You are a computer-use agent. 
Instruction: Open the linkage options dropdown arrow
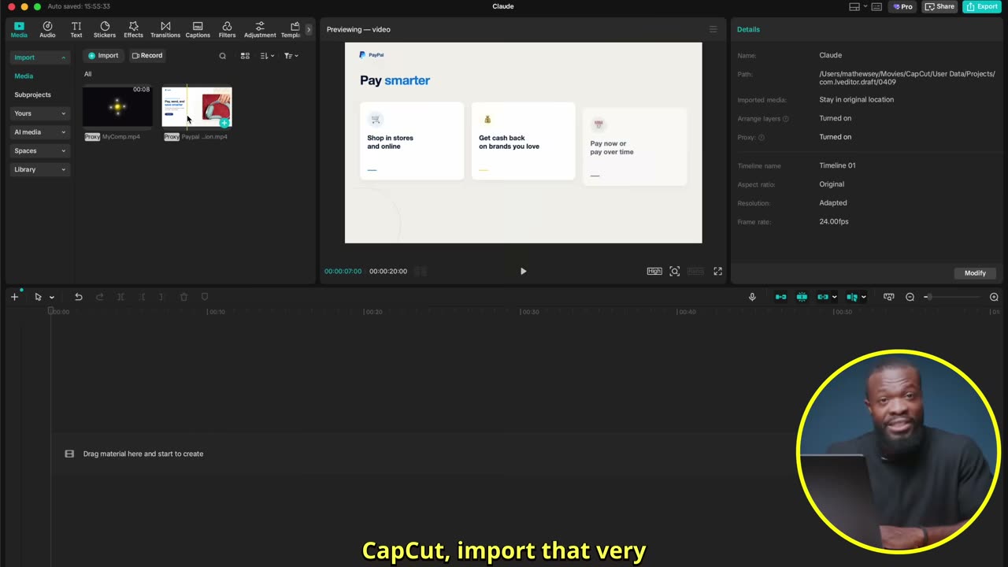point(835,297)
